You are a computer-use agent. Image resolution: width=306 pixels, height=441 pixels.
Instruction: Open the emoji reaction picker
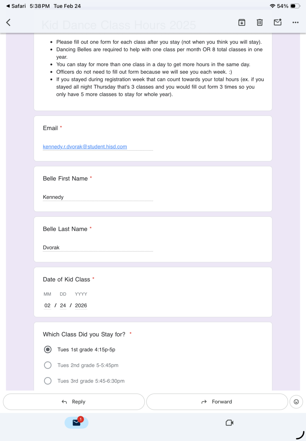click(296, 402)
